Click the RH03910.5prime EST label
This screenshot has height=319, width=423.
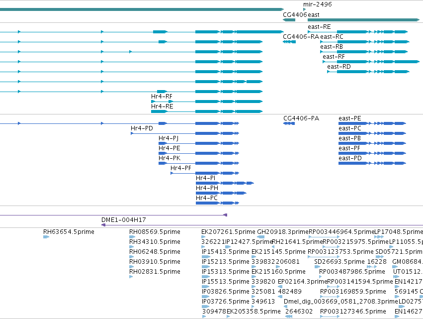pyautogui.click(x=155, y=262)
